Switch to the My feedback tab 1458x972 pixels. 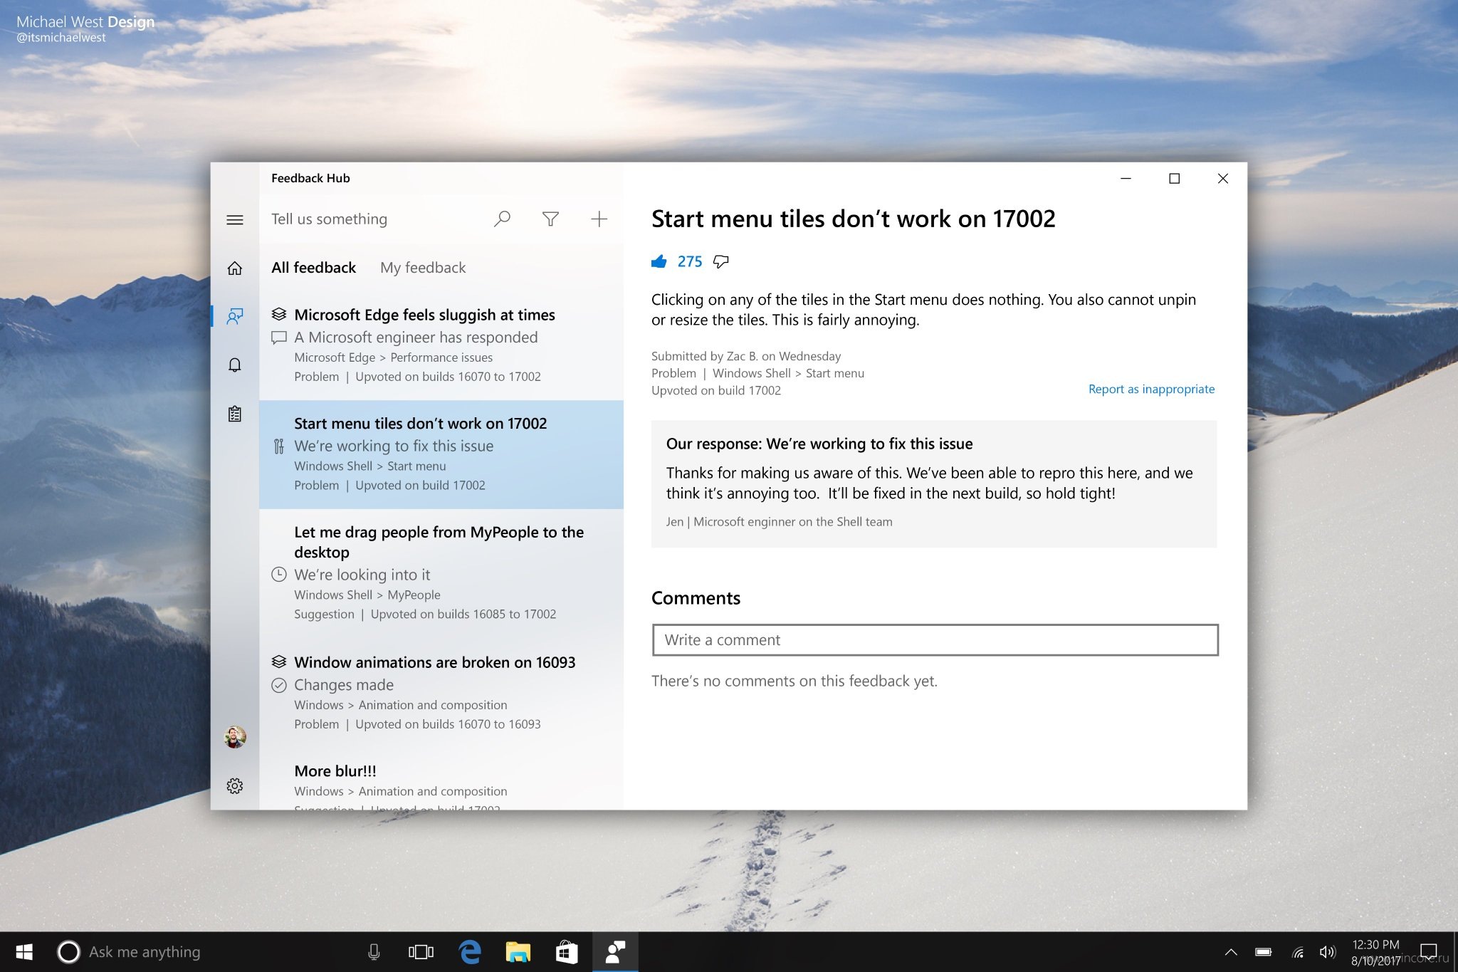pyautogui.click(x=423, y=268)
